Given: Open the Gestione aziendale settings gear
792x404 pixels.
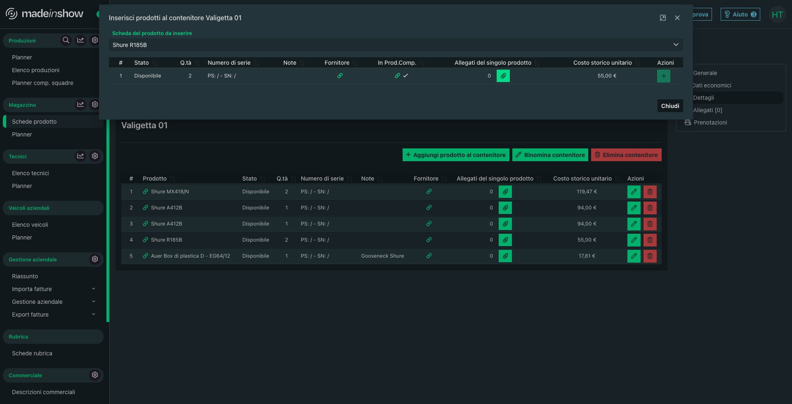Looking at the screenshot, I should coord(95,259).
